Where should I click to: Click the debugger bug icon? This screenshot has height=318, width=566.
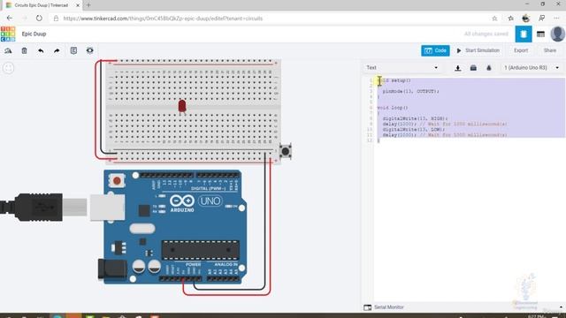click(489, 68)
